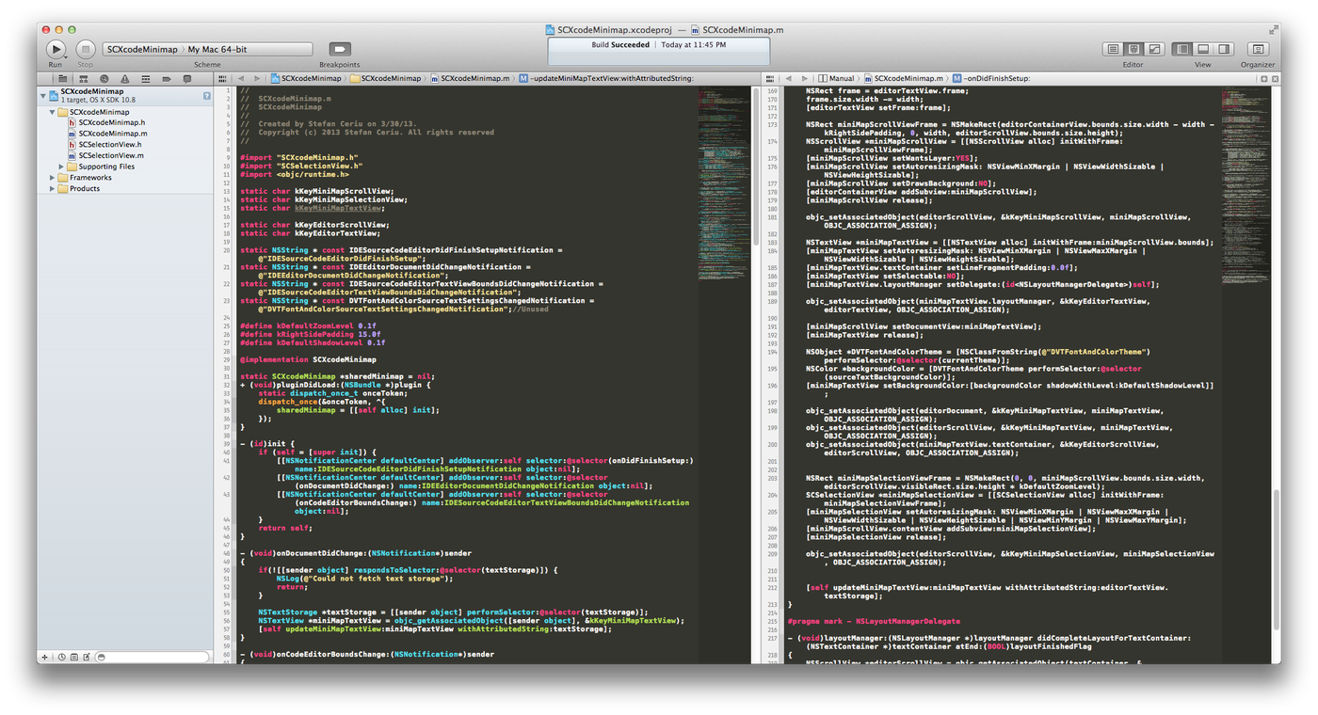This screenshot has height=715, width=1318.
Task: Open SCSelectionView.m file
Action: (x=104, y=155)
